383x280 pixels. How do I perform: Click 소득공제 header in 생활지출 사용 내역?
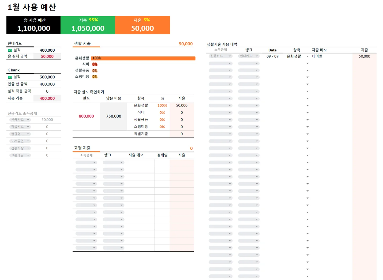coord(220,50)
